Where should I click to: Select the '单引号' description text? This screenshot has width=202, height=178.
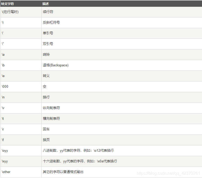coord(48,33)
